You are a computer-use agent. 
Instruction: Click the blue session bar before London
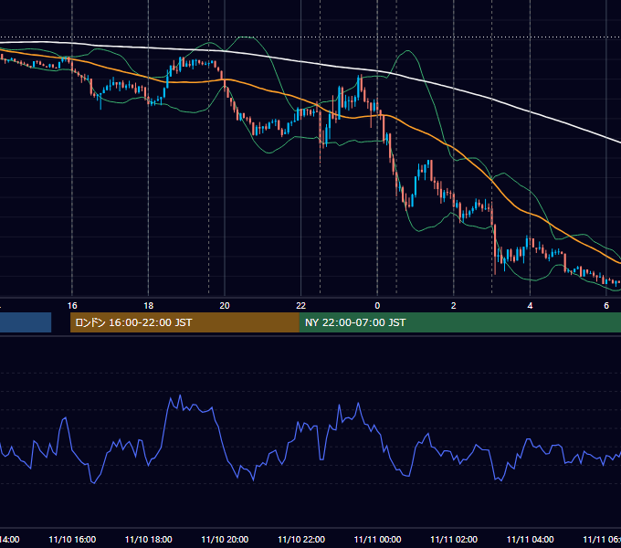pos(26,322)
